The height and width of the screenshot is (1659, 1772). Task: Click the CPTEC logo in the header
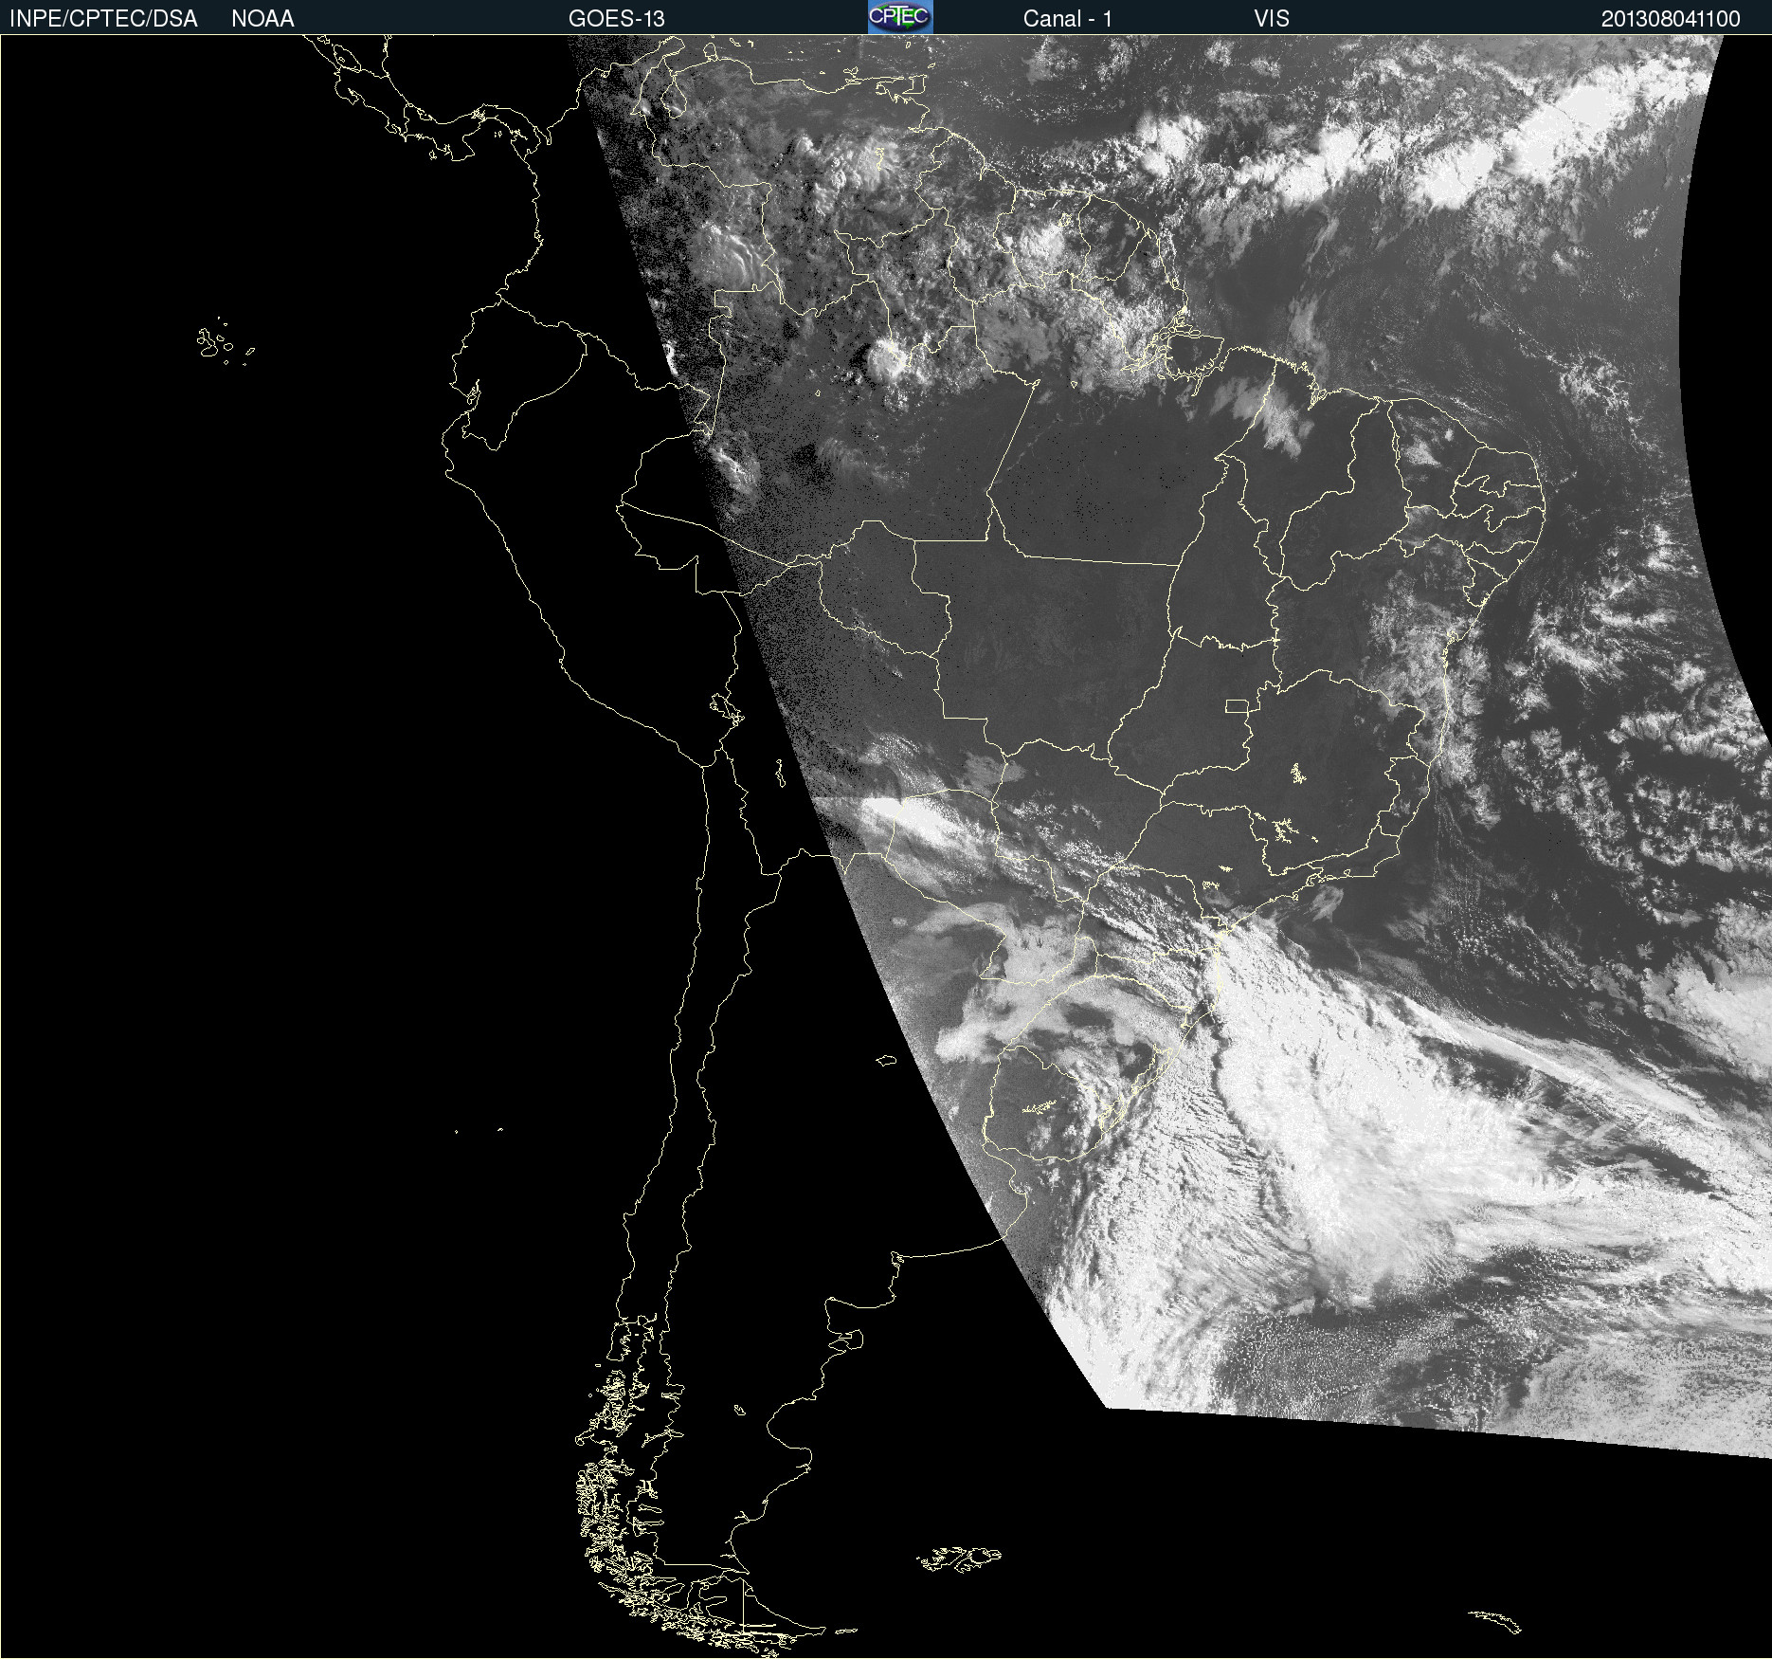900,17
